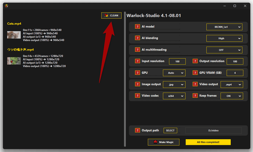
Task: Show help for GPU VRAM (GB)
Action: click(x=195, y=73)
